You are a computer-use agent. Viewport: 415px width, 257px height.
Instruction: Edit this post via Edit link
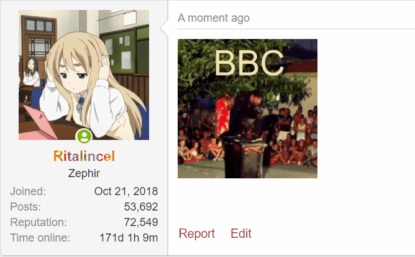pos(241,233)
